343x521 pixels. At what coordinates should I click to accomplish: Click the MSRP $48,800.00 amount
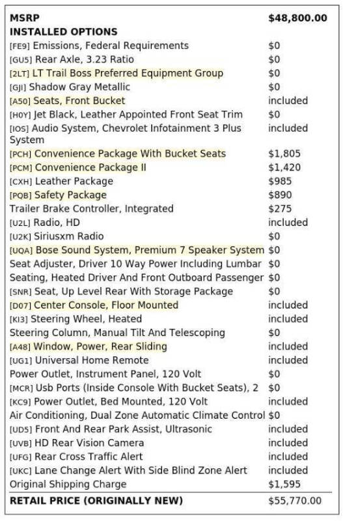(x=298, y=18)
